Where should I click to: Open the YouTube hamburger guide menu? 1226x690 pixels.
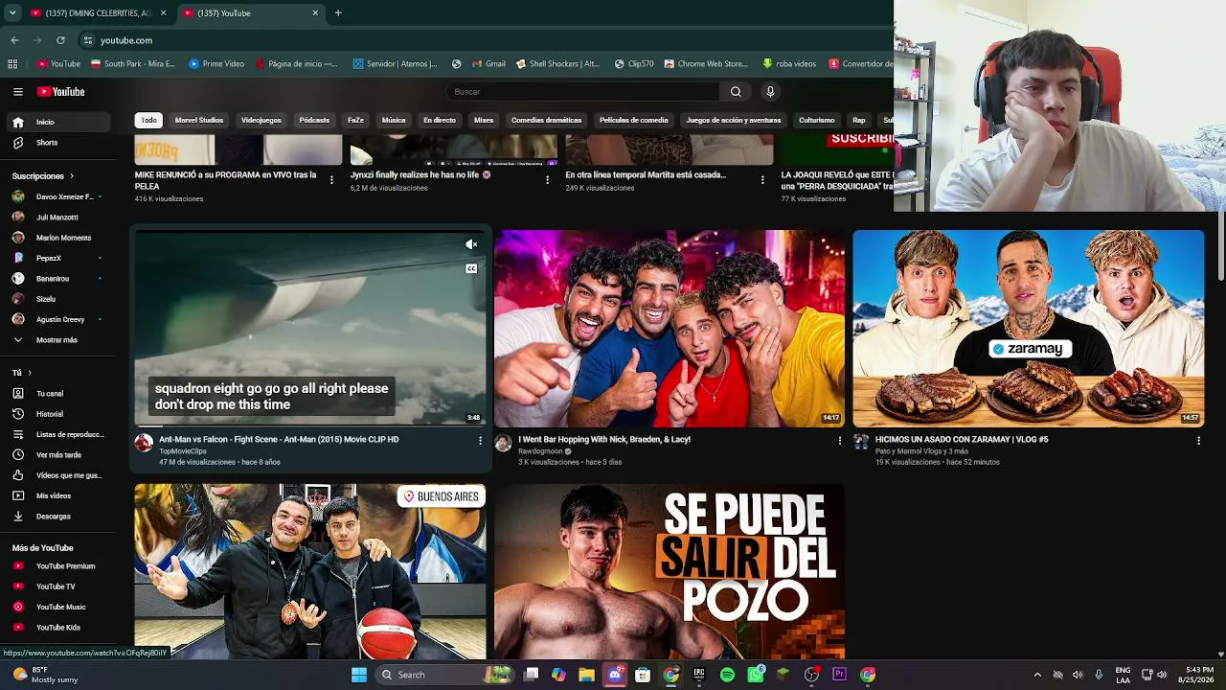[18, 92]
